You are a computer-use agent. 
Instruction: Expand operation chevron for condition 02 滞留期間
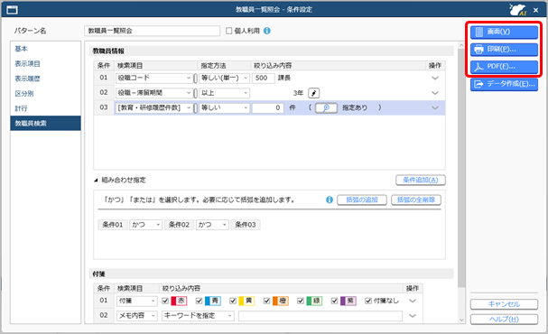(435, 93)
